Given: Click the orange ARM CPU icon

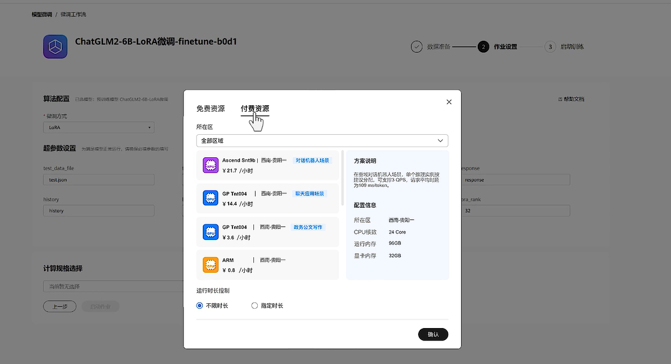Looking at the screenshot, I should [x=210, y=265].
